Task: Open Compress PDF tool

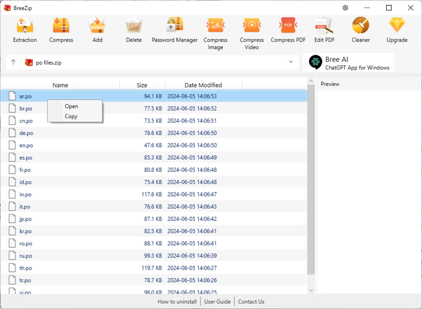Action: 288,30
